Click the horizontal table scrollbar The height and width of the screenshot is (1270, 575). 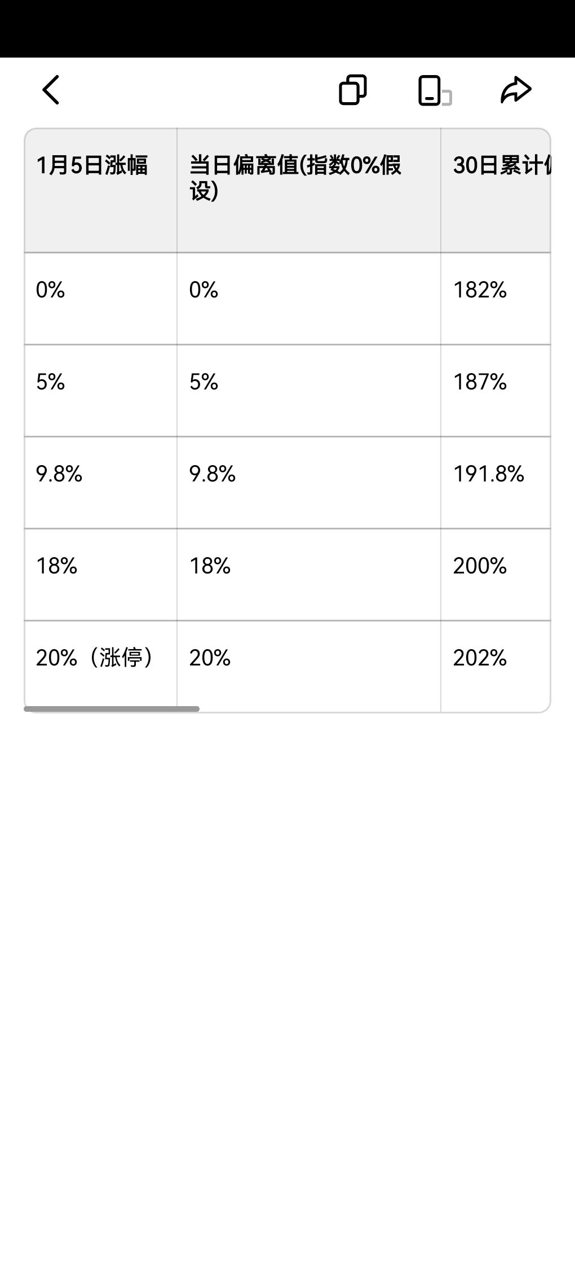tap(112, 709)
